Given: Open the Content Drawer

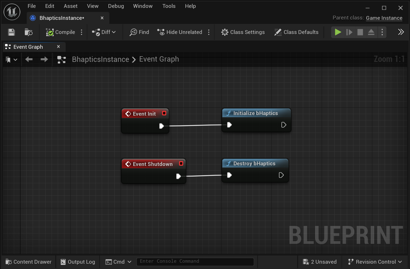Looking at the screenshot, I should click(x=29, y=262).
